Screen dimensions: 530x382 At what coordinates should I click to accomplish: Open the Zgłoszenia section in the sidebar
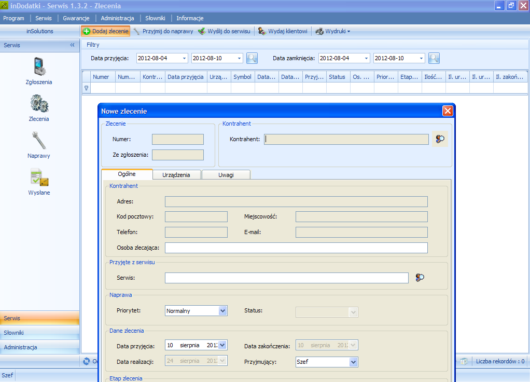point(39,71)
